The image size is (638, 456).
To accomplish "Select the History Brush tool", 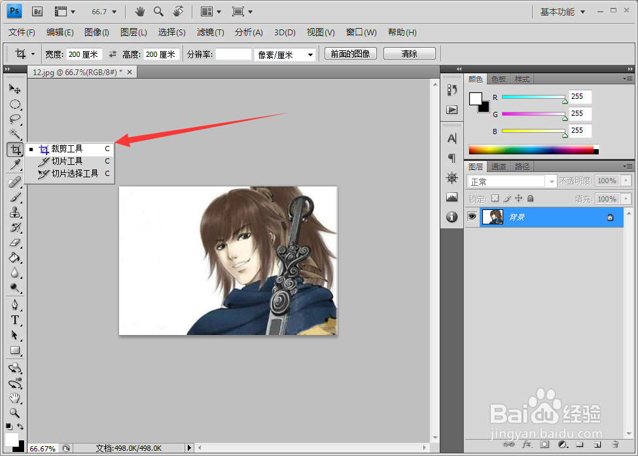I will click(15, 228).
